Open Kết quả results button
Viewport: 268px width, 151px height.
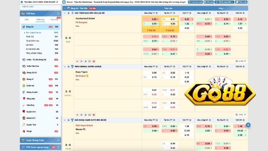[x=208, y=2]
